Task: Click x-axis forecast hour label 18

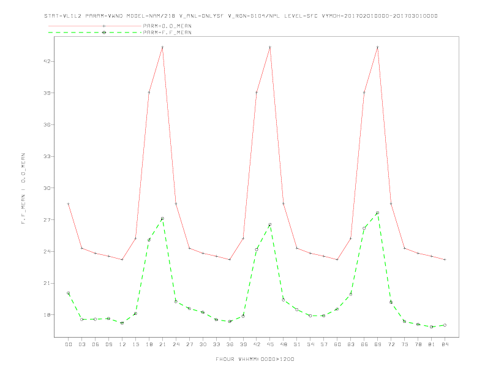Action: tap(149, 344)
